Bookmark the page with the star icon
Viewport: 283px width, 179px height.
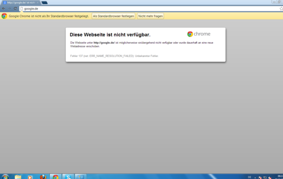pos(281,9)
